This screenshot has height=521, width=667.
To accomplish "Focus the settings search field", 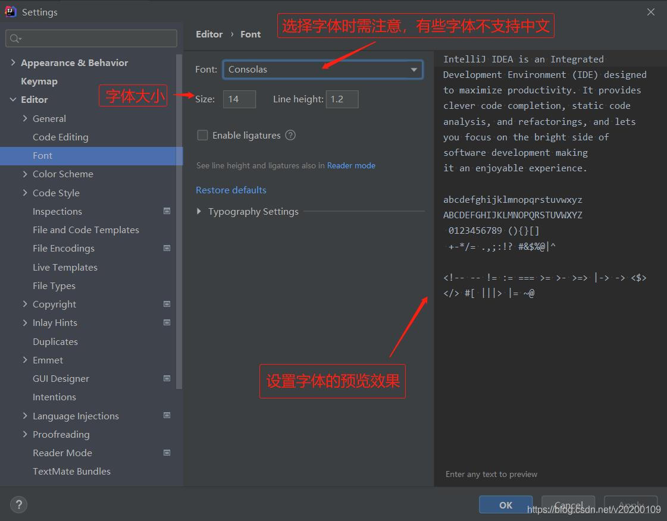I will [91, 38].
